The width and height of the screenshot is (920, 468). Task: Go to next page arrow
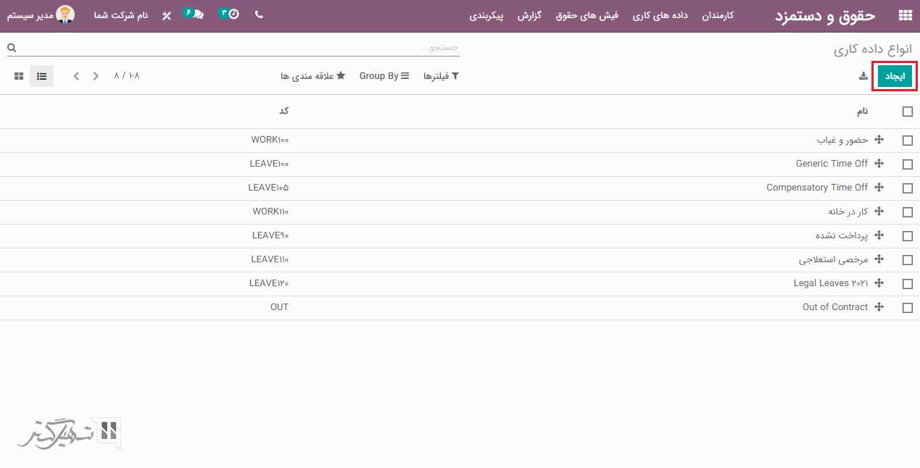tap(96, 76)
